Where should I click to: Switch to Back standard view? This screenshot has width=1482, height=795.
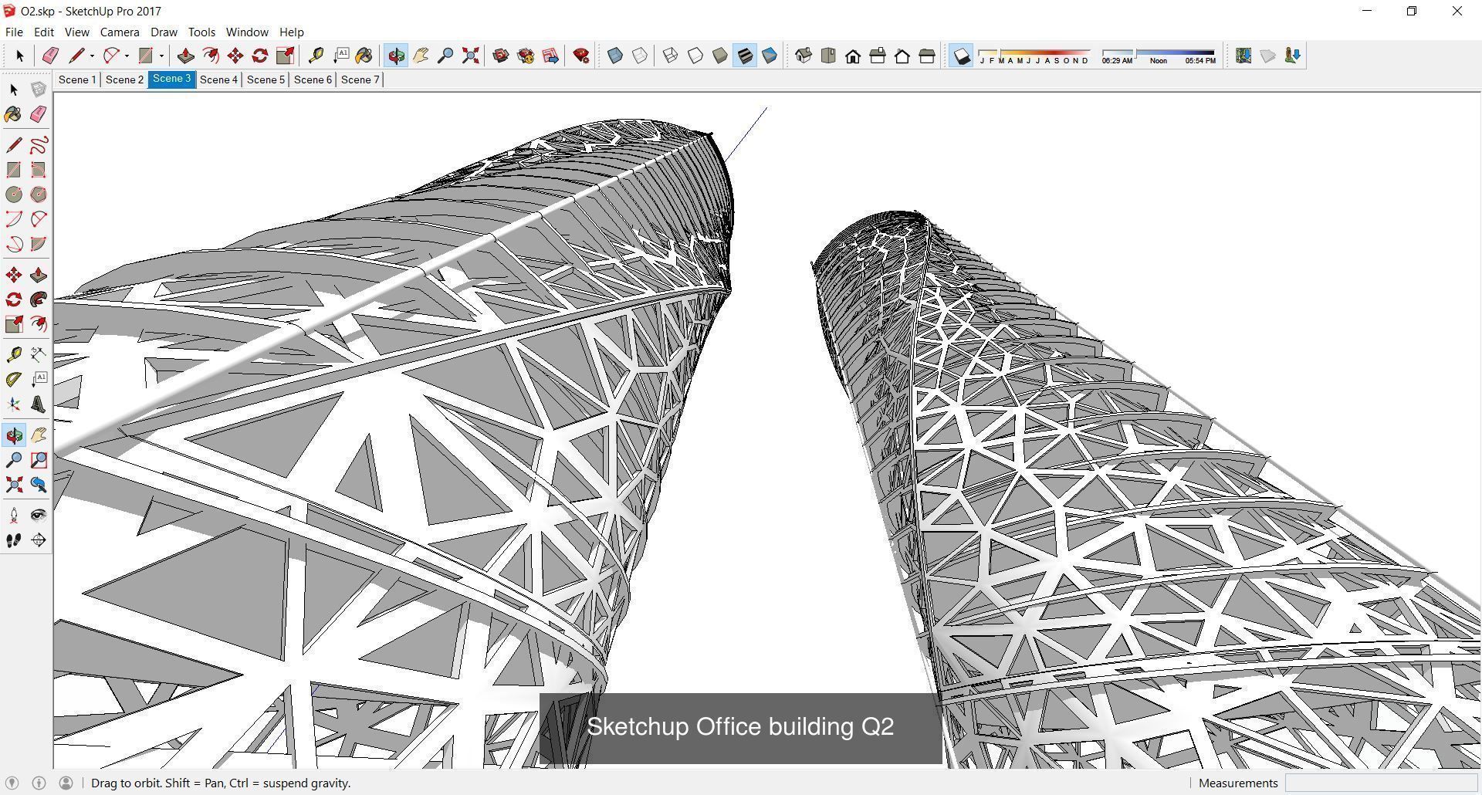tap(902, 56)
